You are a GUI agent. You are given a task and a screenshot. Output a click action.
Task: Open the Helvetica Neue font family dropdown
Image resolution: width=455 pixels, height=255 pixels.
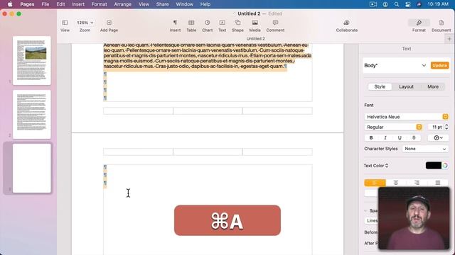tap(406, 117)
